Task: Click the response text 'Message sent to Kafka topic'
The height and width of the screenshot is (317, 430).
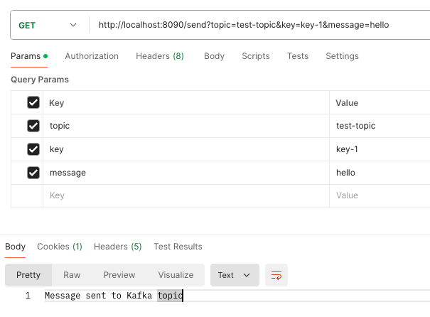Action: click(x=114, y=296)
